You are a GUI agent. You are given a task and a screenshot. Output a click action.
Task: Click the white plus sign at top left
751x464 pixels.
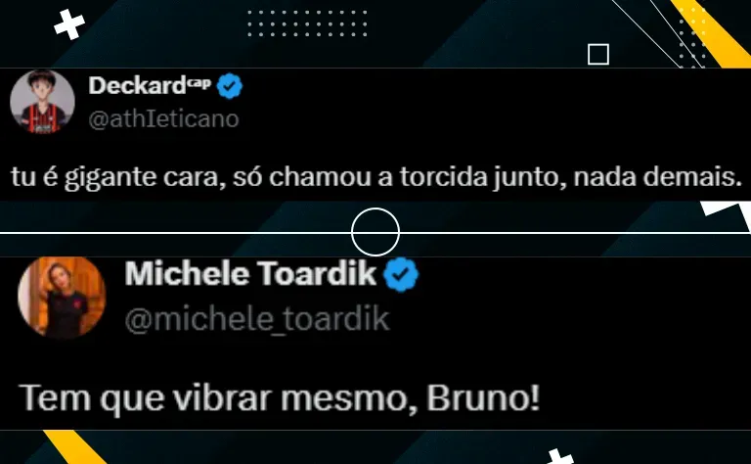click(x=69, y=23)
